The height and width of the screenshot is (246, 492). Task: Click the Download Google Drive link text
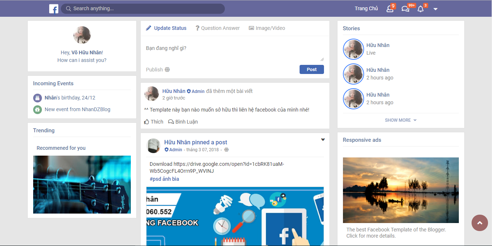click(x=217, y=167)
